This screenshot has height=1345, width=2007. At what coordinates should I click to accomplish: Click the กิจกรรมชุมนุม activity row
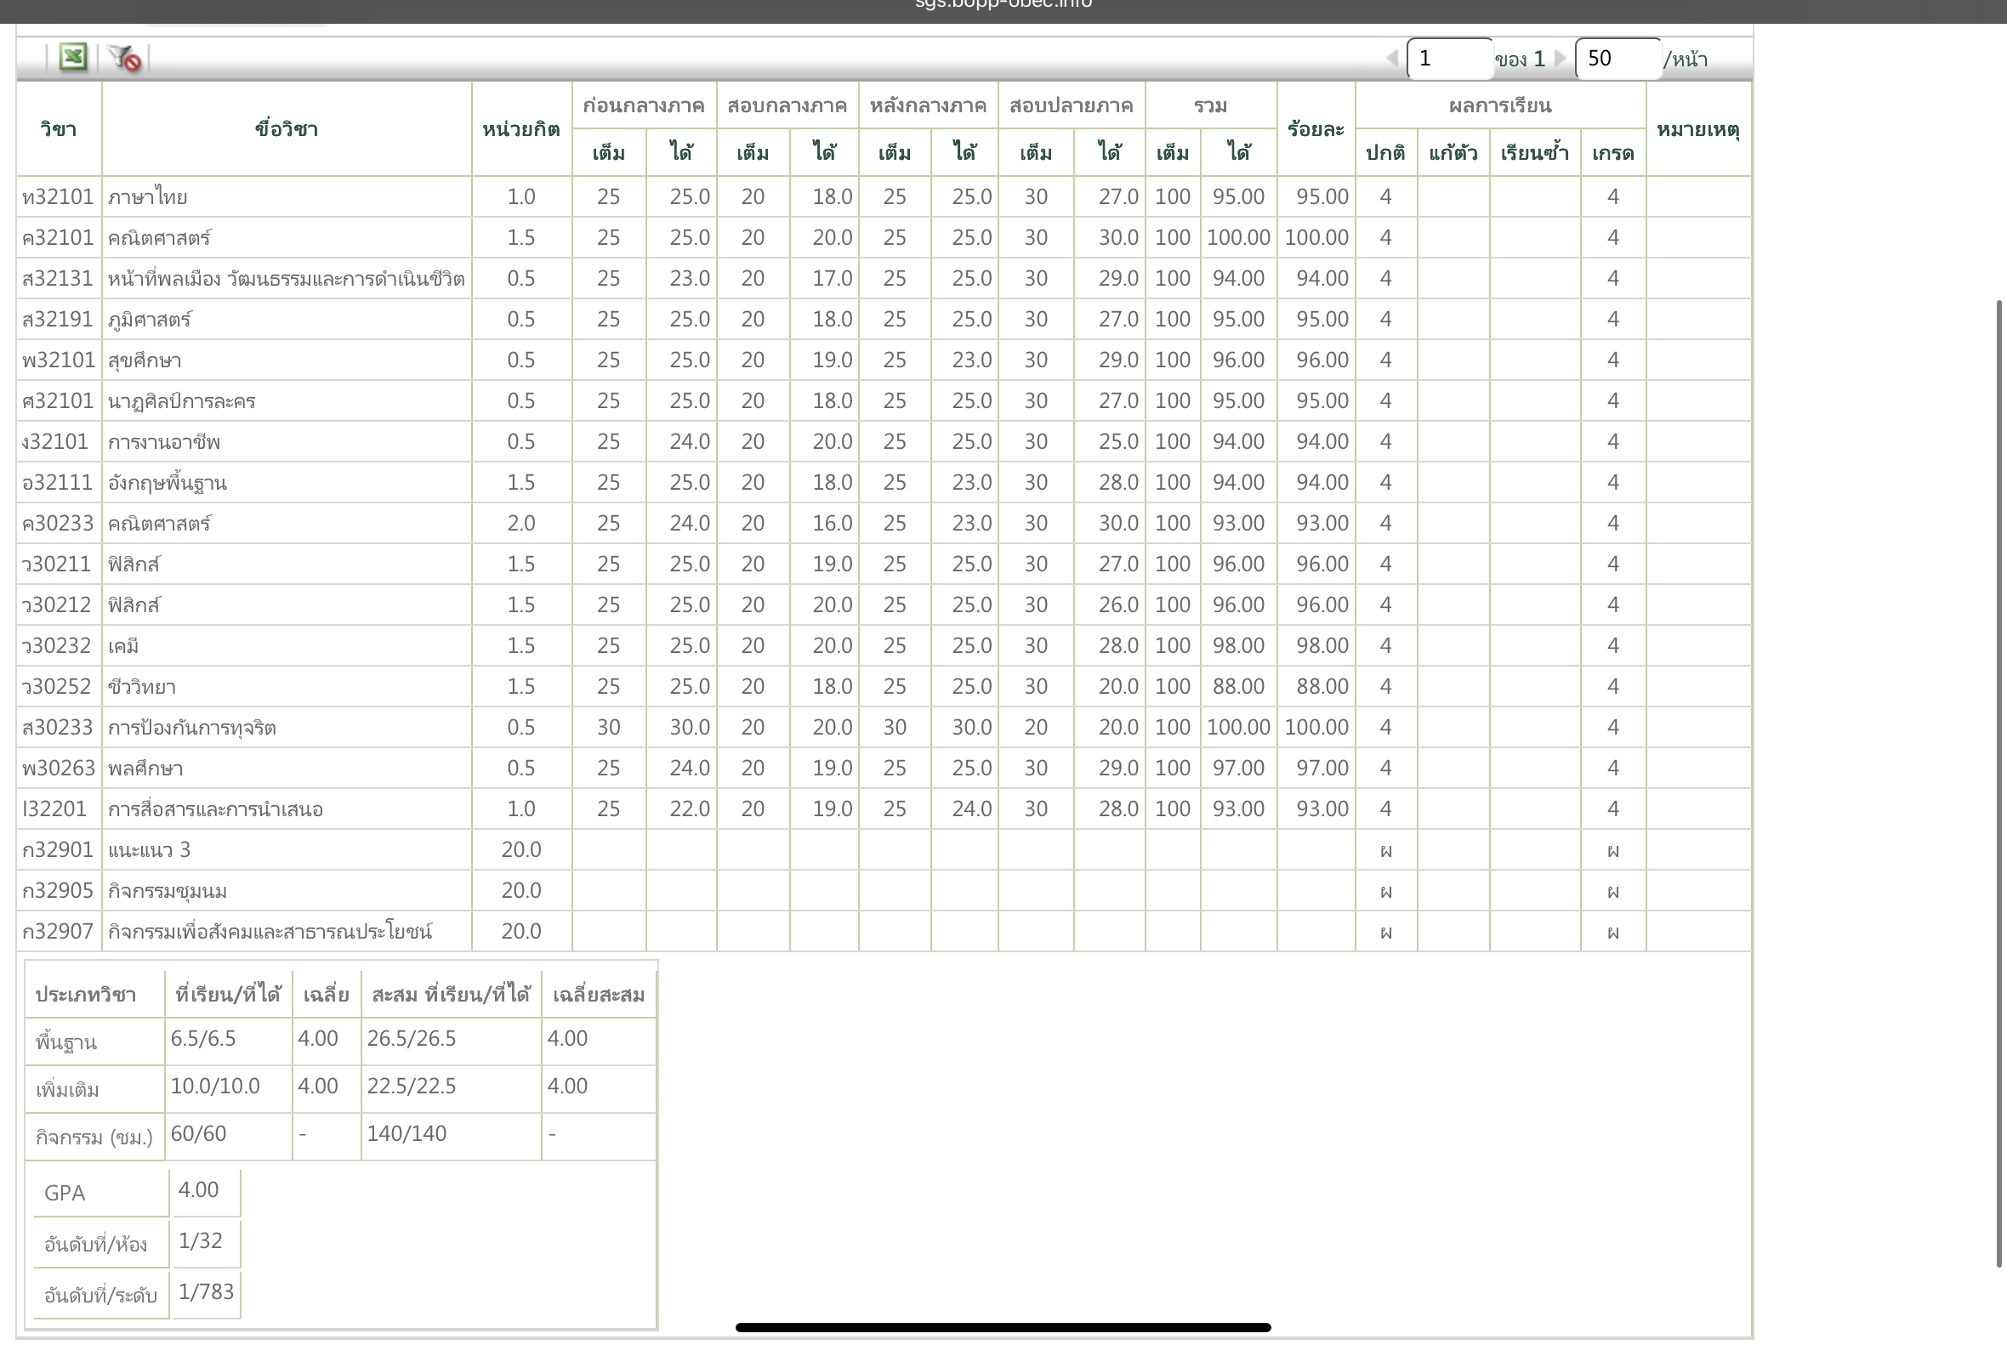(x=168, y=891)
